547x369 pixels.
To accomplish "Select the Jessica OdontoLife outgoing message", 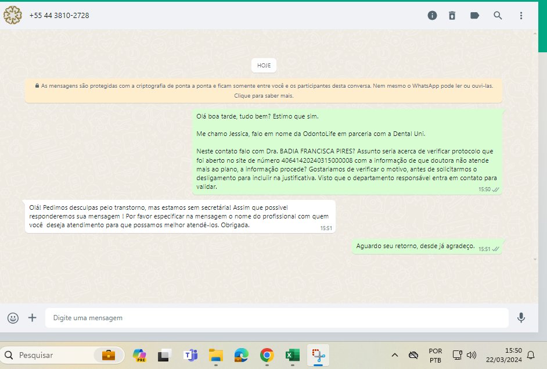I will coord(347,152).
